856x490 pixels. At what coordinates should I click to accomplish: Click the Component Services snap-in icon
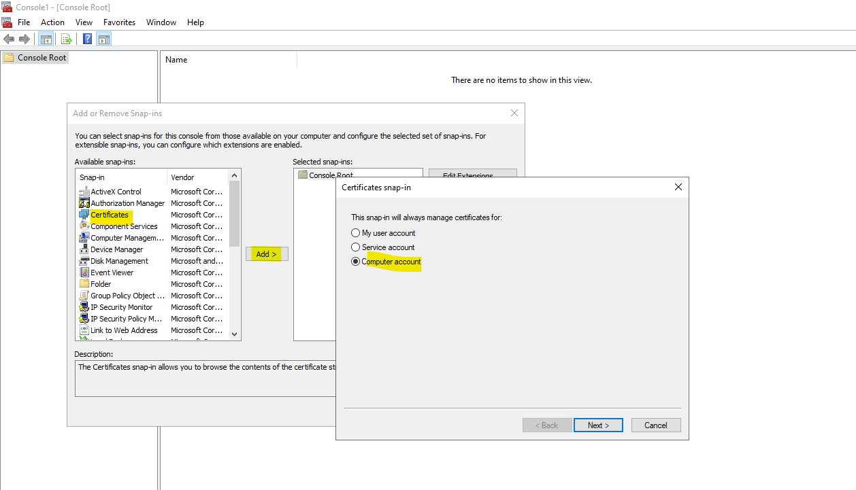coord(84,226)
